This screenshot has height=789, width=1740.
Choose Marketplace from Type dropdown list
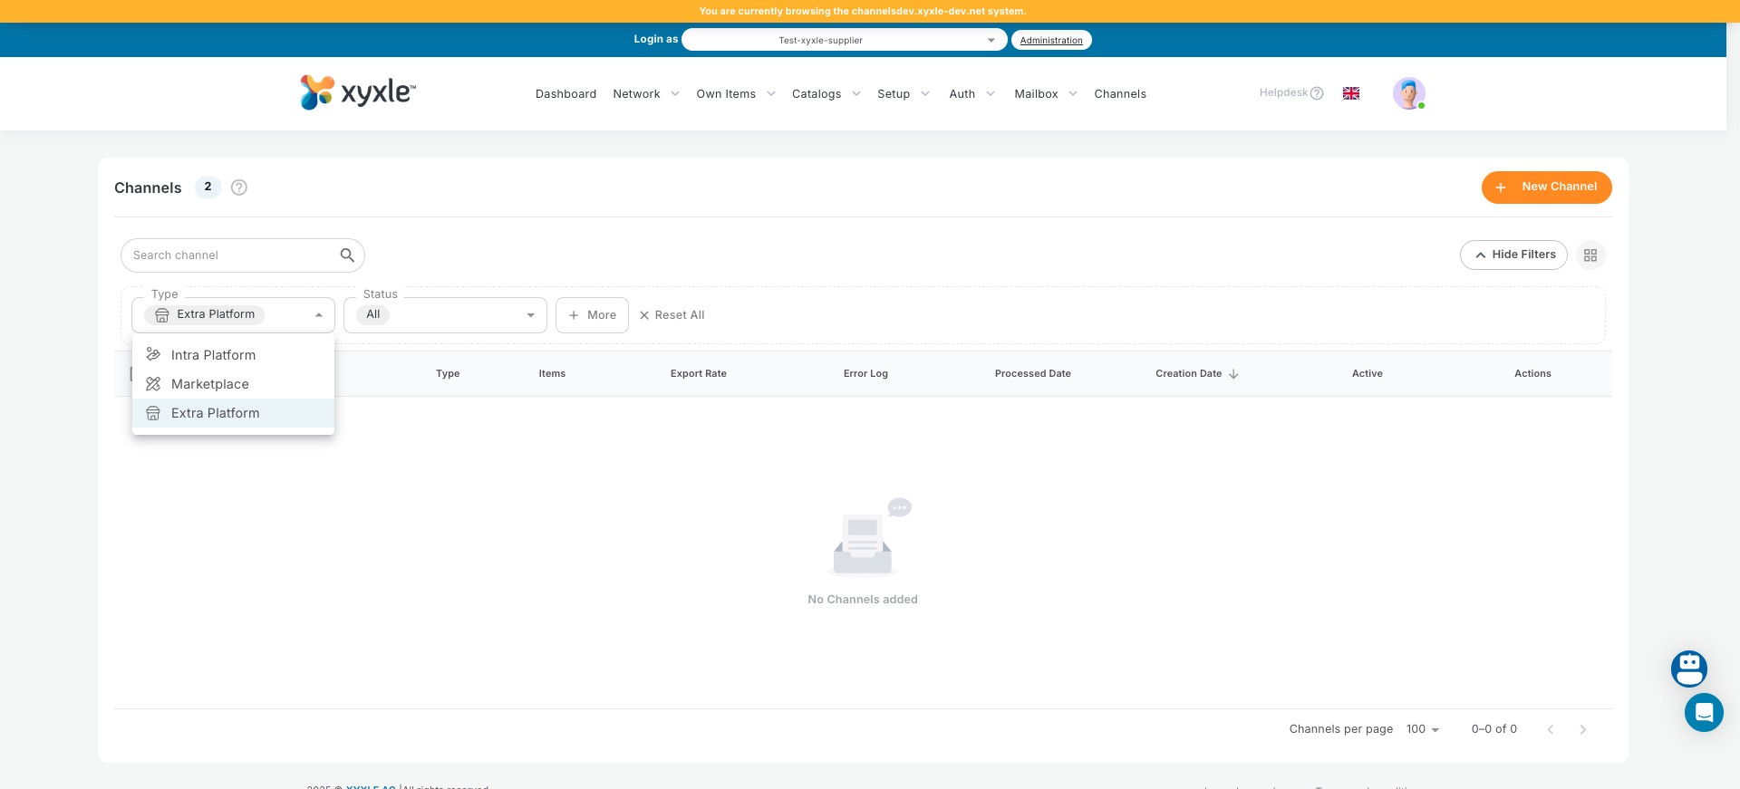pos(209,384)
